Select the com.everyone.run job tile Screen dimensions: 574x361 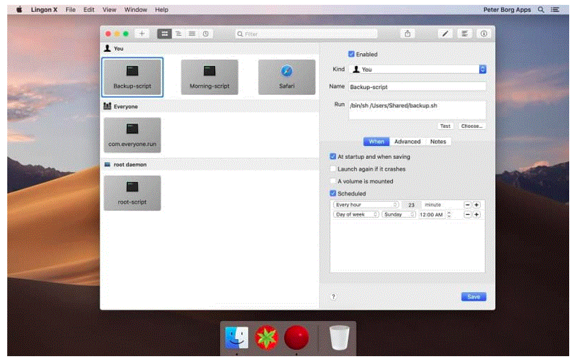tap(132, 135)
